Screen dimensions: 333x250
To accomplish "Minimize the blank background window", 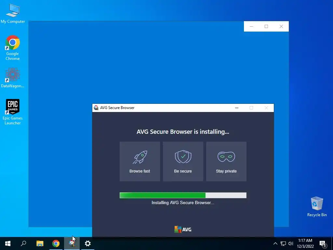I will coord(251,26).
